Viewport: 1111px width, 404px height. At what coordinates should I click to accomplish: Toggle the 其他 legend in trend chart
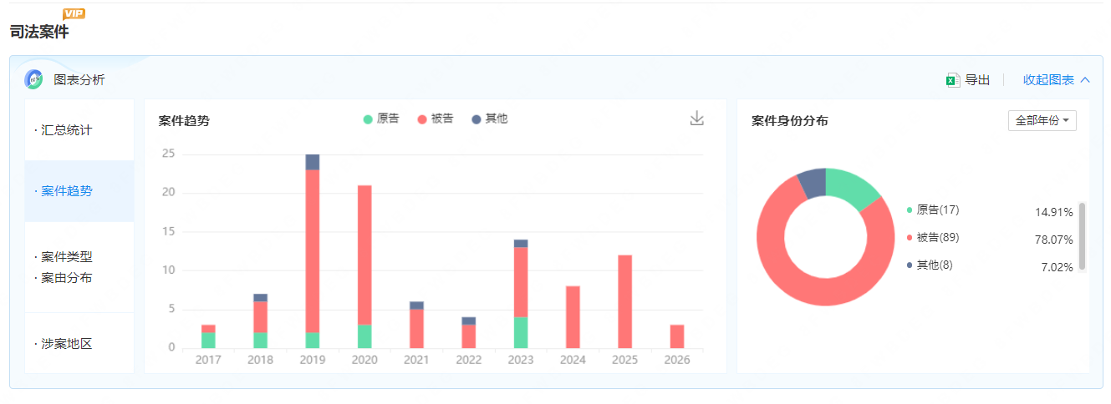point(489,119)
